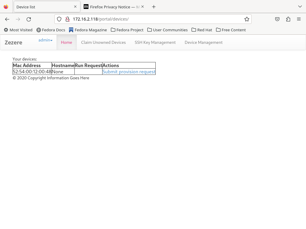Click the Hostname column header
The image size is (306, 229).
[63, 65]
